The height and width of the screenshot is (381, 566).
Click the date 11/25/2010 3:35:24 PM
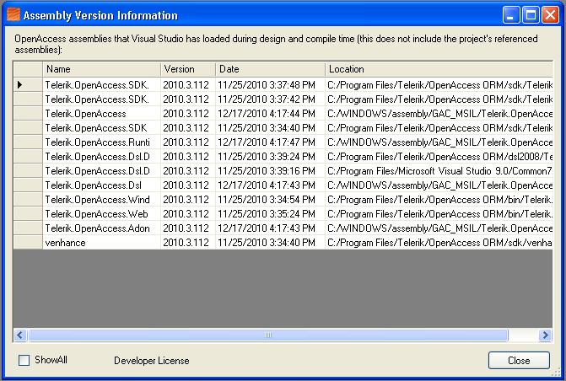[x=270, y=214]
